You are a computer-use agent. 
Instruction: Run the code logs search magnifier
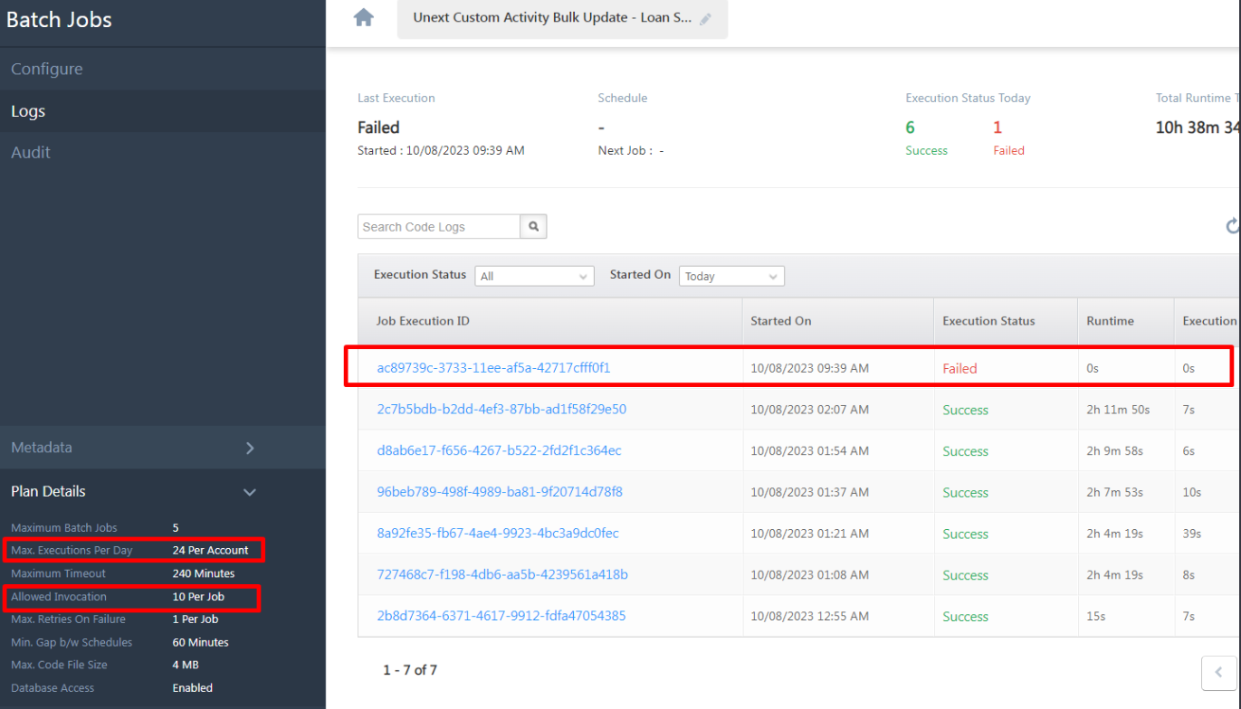pyautogui.click(x=534, y=227)
